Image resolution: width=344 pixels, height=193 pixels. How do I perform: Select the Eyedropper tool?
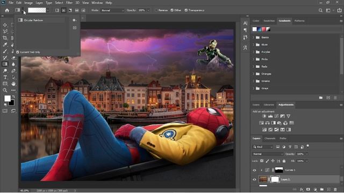[x=5, y=44]
